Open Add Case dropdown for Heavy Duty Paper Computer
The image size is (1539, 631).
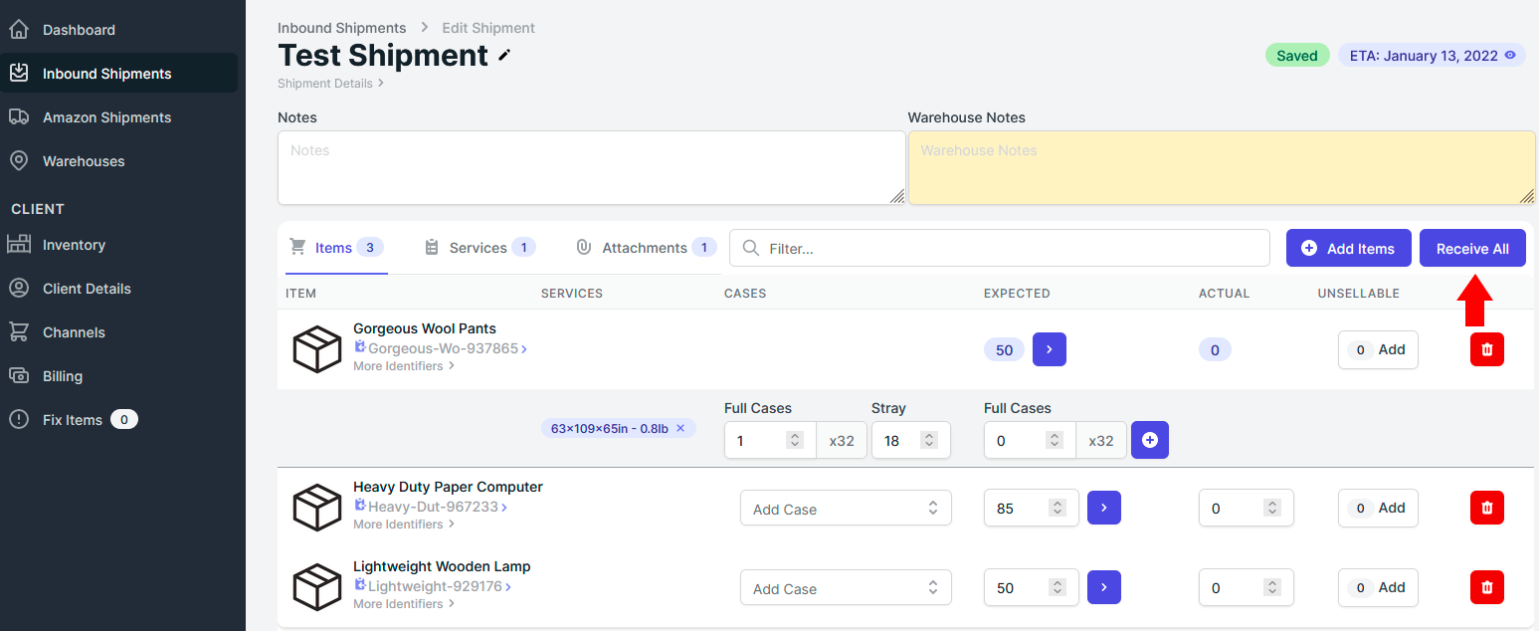coord(846,509)
